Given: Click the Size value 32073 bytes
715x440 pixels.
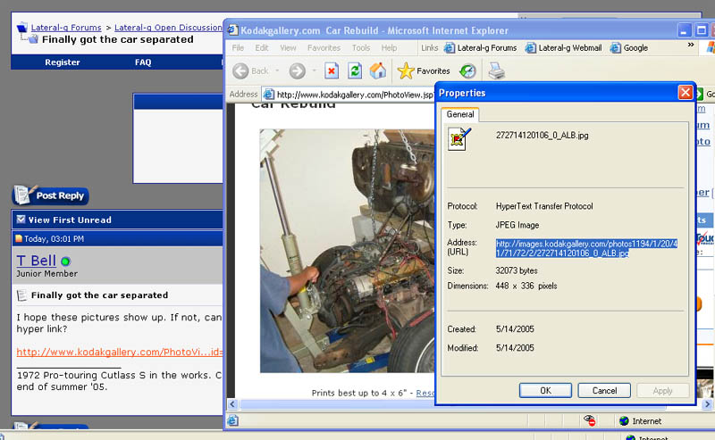Looking at the screenshot, I should point(517,270).
